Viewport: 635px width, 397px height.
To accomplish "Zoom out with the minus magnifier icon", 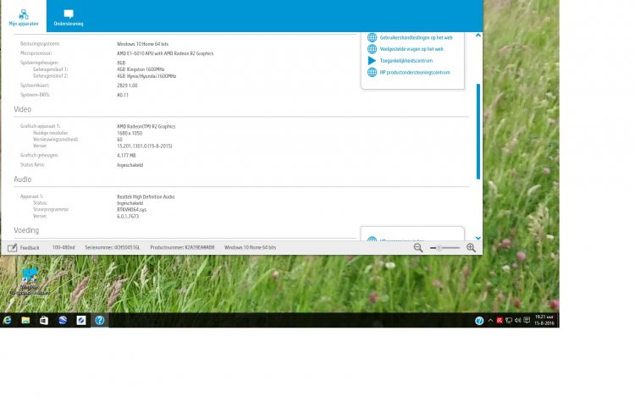I will tap(418, 247).
